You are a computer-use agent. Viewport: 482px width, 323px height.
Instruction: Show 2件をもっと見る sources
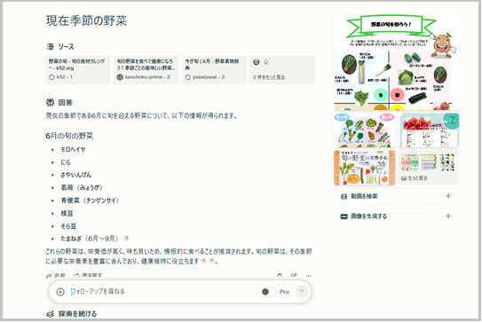click(x=282, y=70)
